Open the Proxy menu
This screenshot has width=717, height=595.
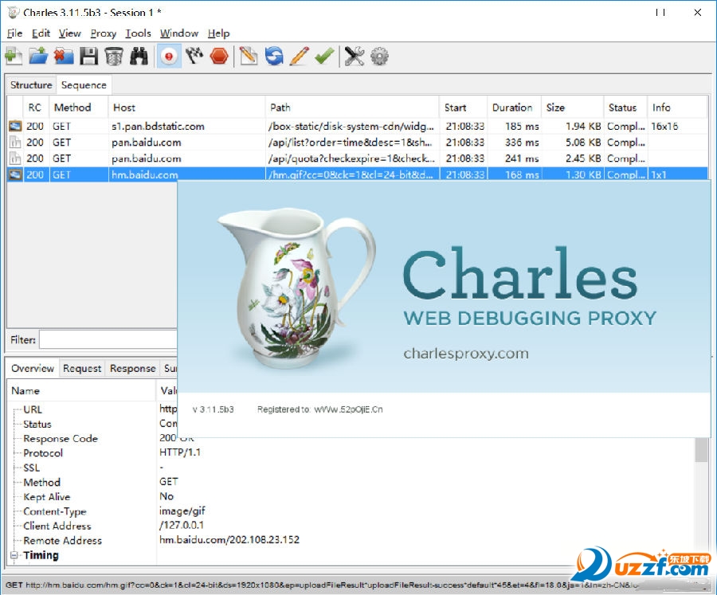(x=103, y=33)
